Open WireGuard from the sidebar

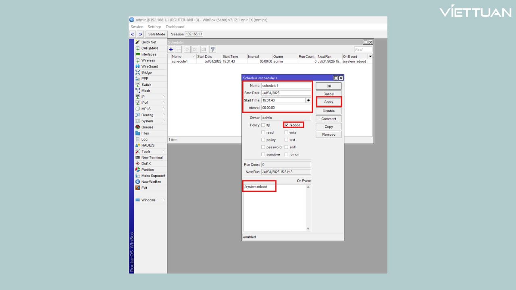(x=150, y=66)
